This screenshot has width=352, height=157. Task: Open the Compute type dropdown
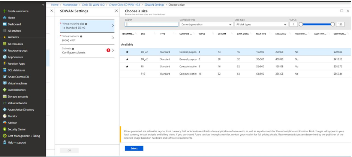(x=206, y=24)
